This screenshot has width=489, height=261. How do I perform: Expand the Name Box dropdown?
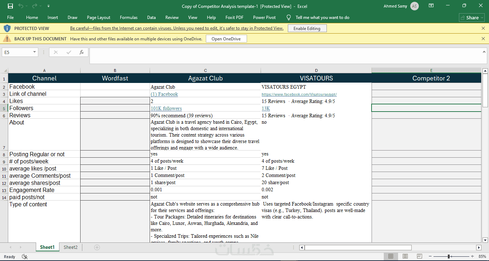(35, 52)
